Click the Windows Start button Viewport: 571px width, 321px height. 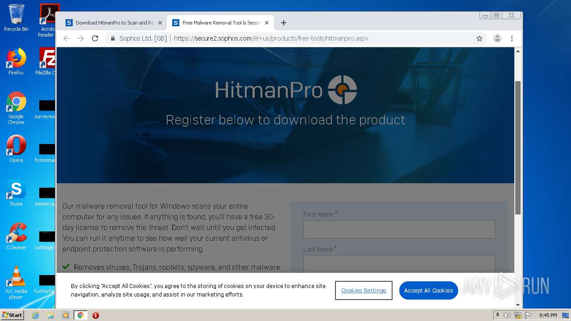click(12, 315)
